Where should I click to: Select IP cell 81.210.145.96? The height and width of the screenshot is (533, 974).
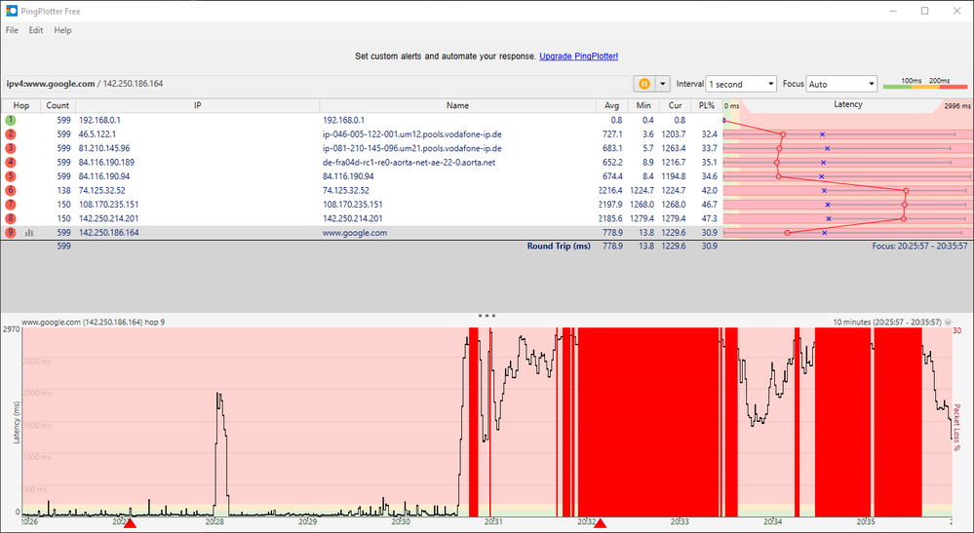click(x=104, y=148)
